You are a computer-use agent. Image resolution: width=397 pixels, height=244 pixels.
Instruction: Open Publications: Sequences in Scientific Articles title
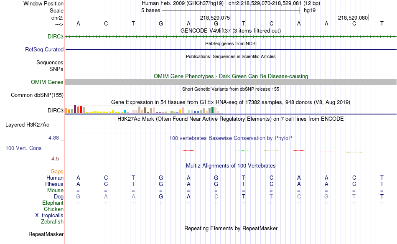pos(231,56)
